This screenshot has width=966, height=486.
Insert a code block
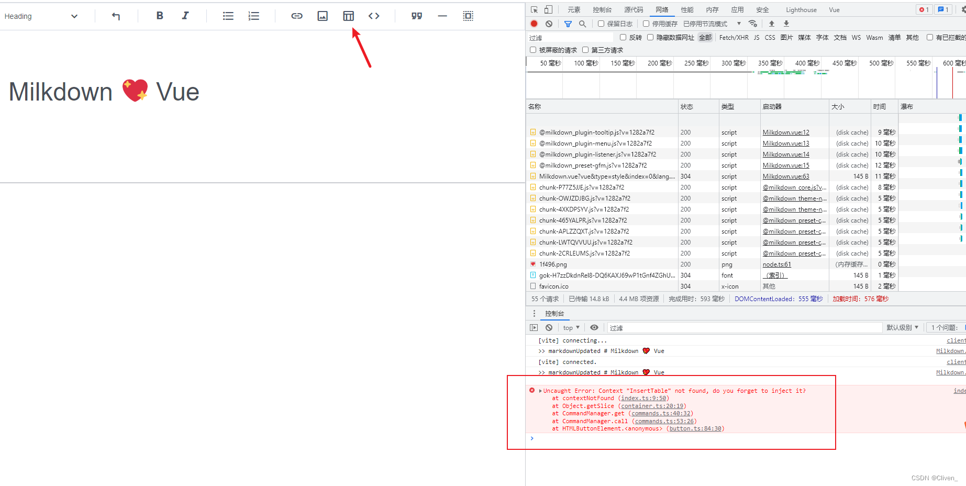pos(374,16)
